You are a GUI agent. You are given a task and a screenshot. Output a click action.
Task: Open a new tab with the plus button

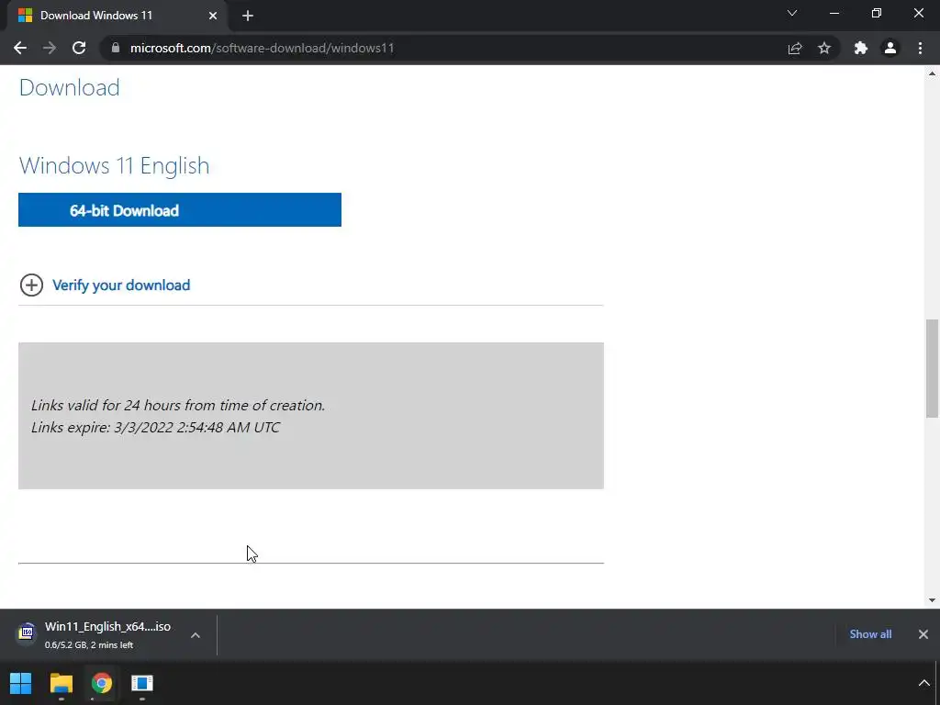(248, 16)
